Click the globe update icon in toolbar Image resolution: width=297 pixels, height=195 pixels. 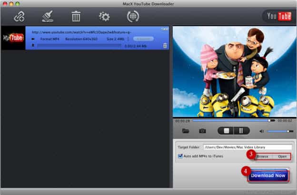[133, 17]
